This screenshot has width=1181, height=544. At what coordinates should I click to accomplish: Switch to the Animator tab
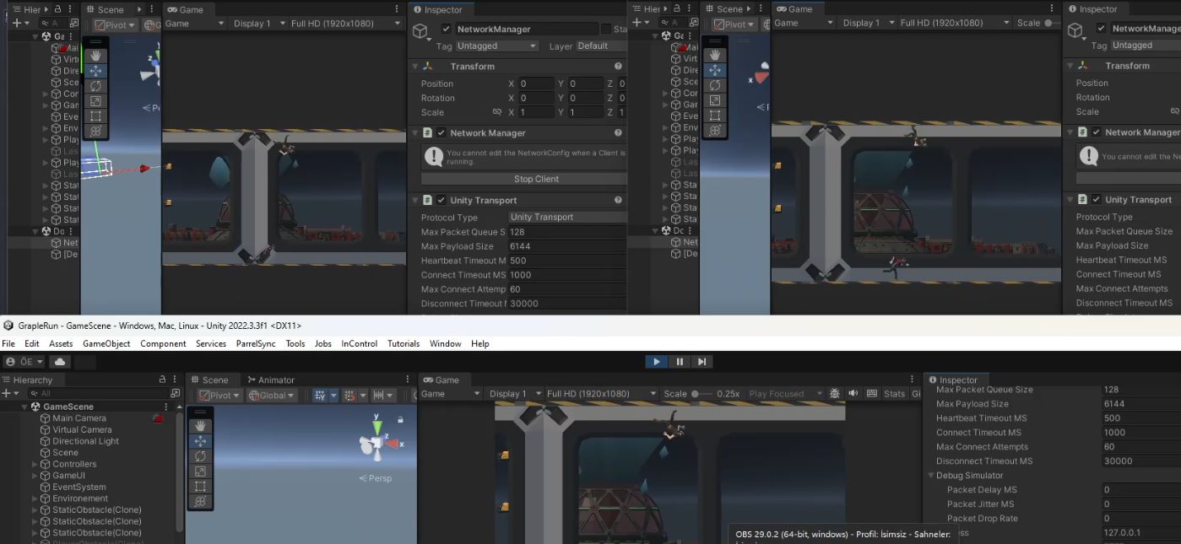270,380
